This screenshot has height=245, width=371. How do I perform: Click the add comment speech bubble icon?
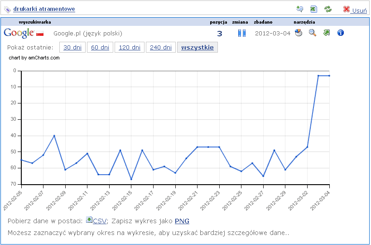pos(299,9)
